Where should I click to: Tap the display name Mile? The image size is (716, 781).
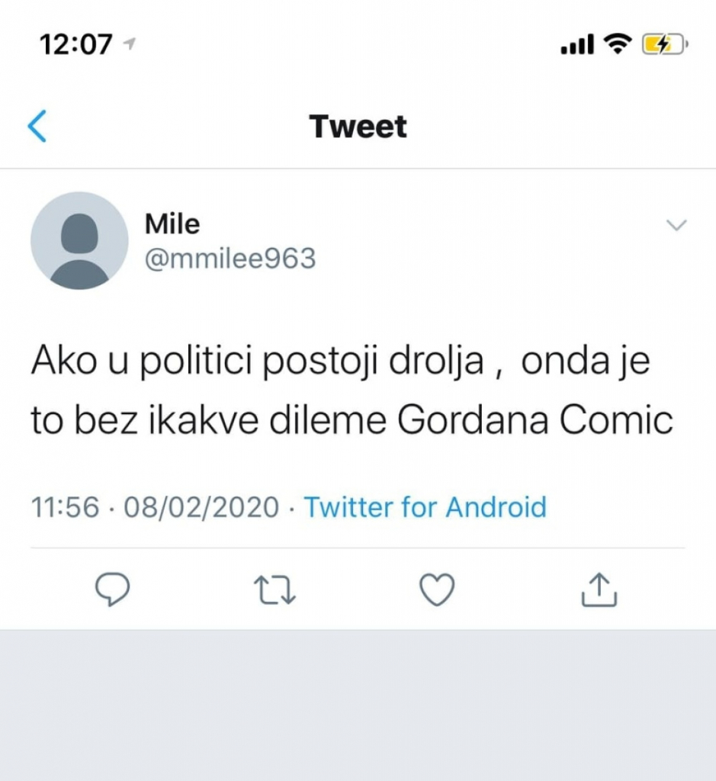172,224
